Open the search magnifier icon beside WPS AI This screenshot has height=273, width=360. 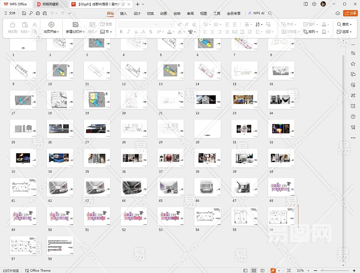pyautogui.click(x=270, y=13)
